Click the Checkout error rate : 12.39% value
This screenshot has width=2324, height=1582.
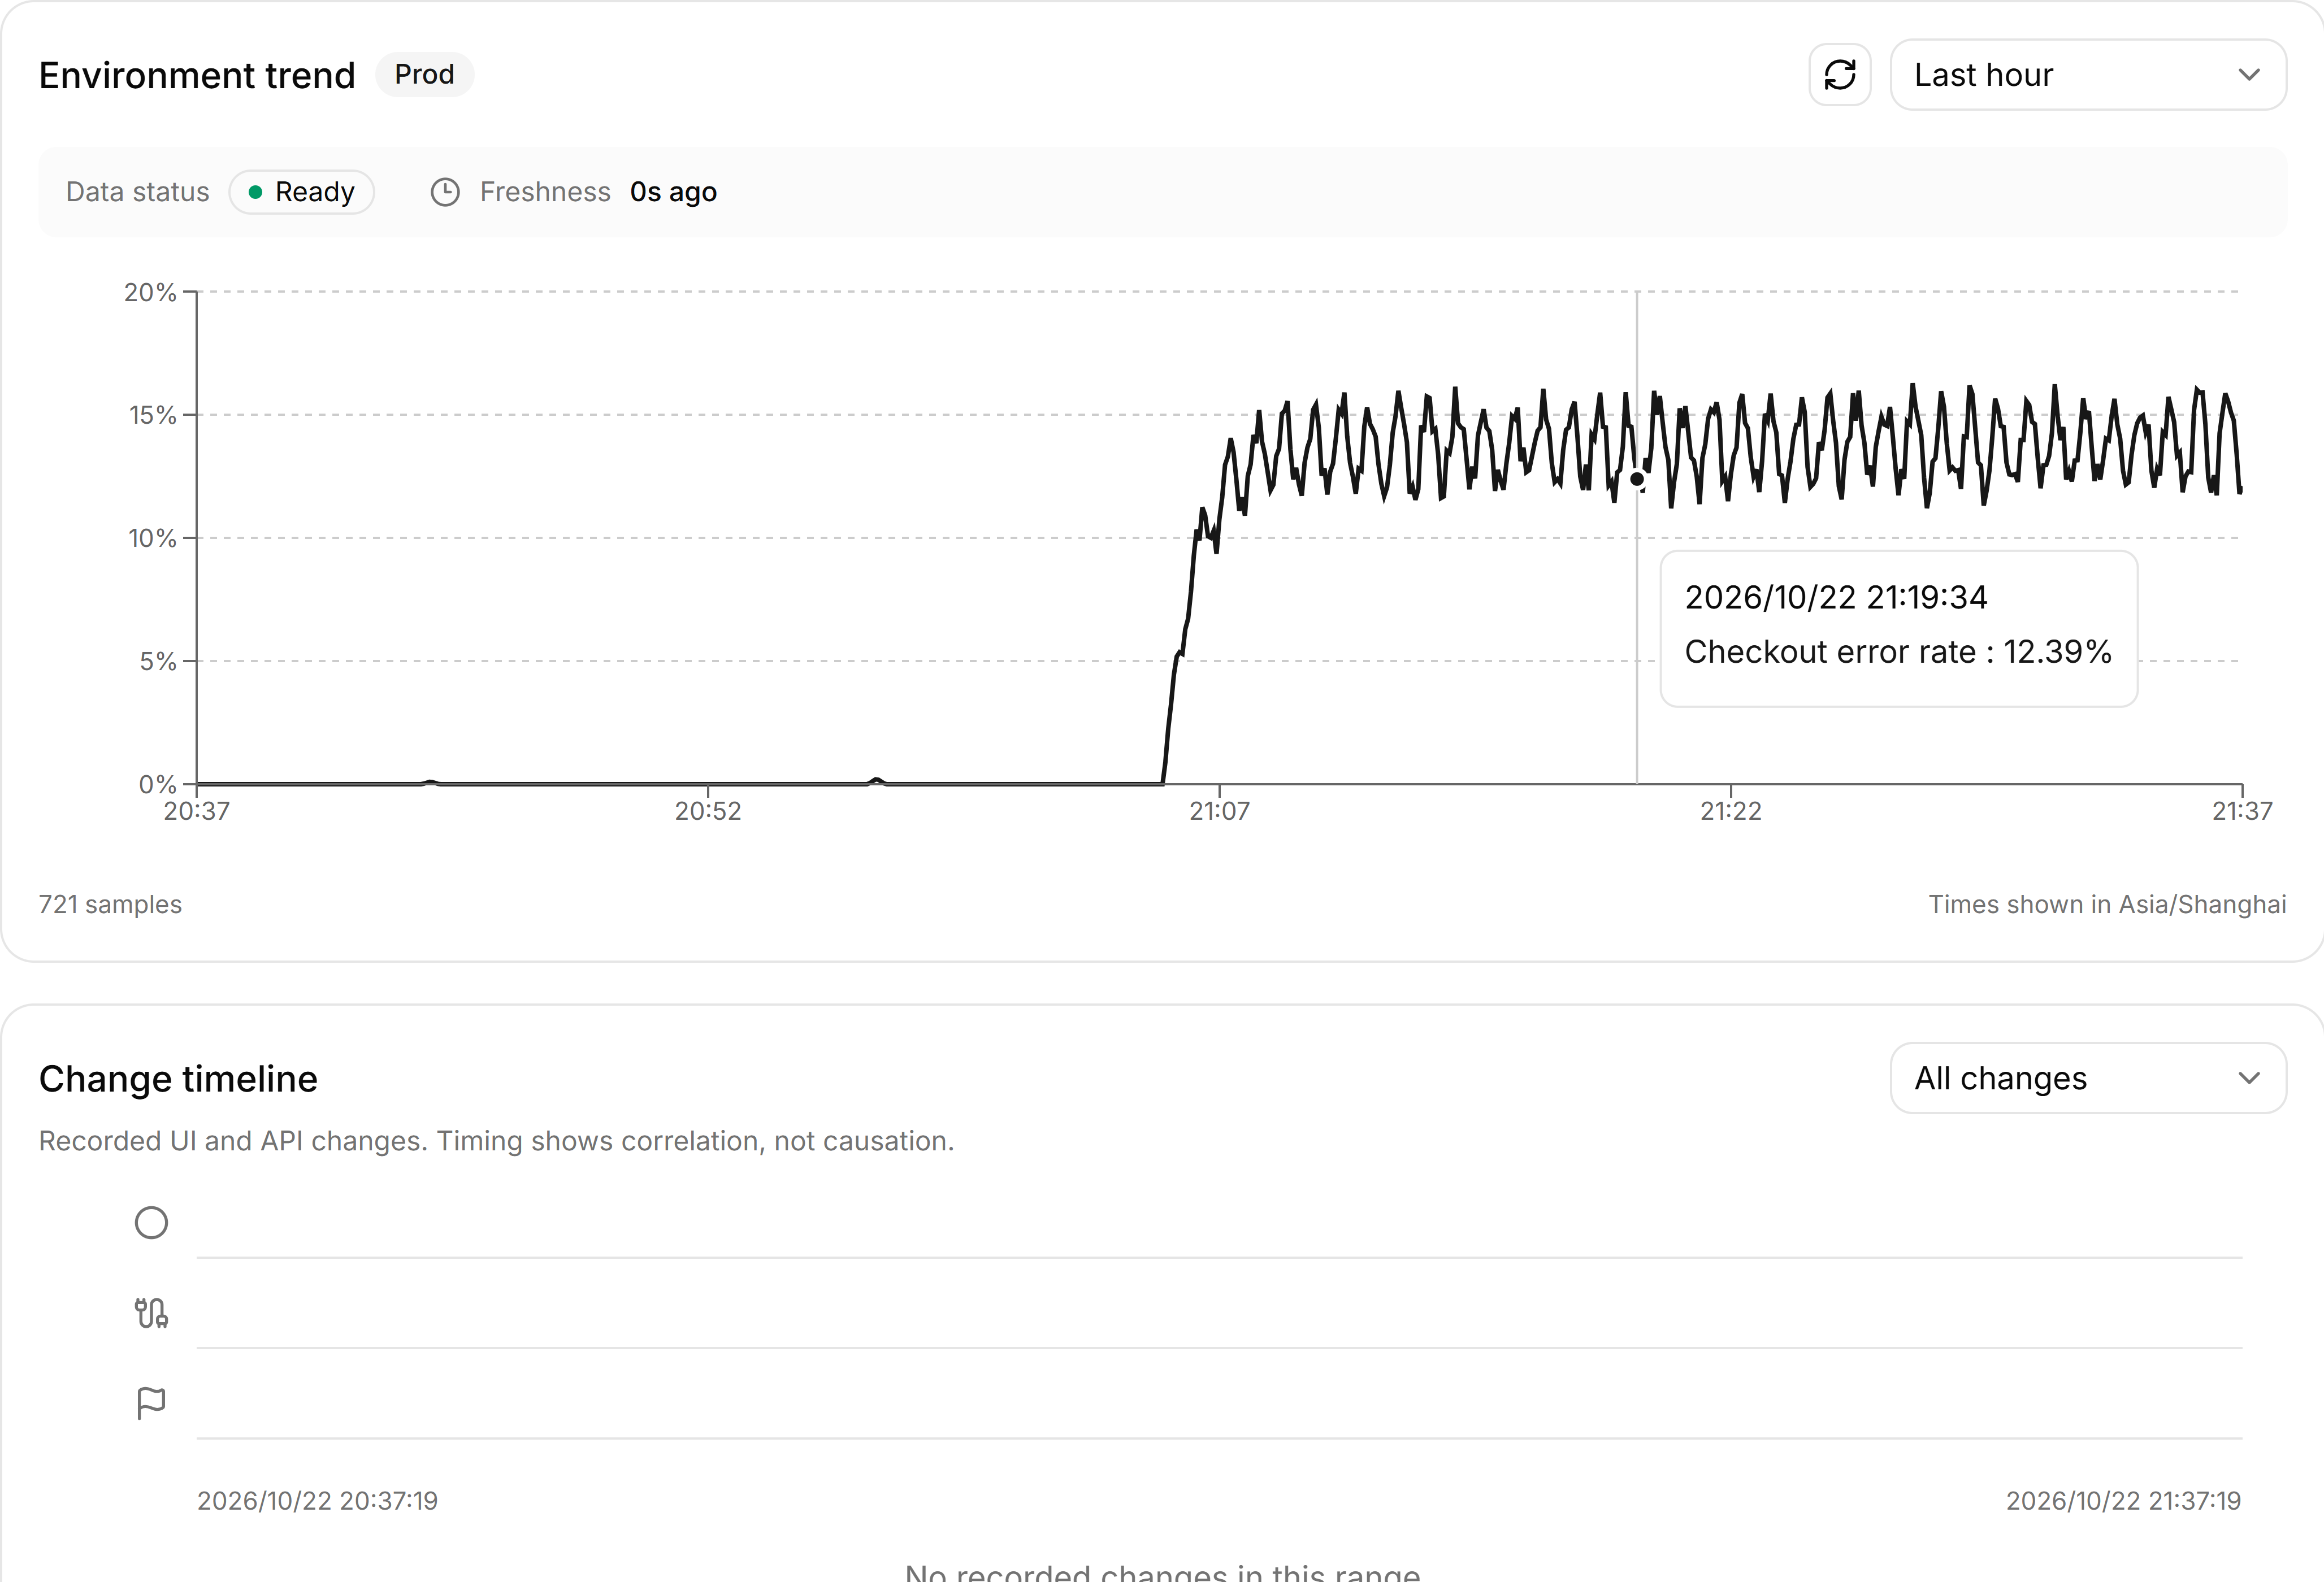click(x=1898, y=652)
